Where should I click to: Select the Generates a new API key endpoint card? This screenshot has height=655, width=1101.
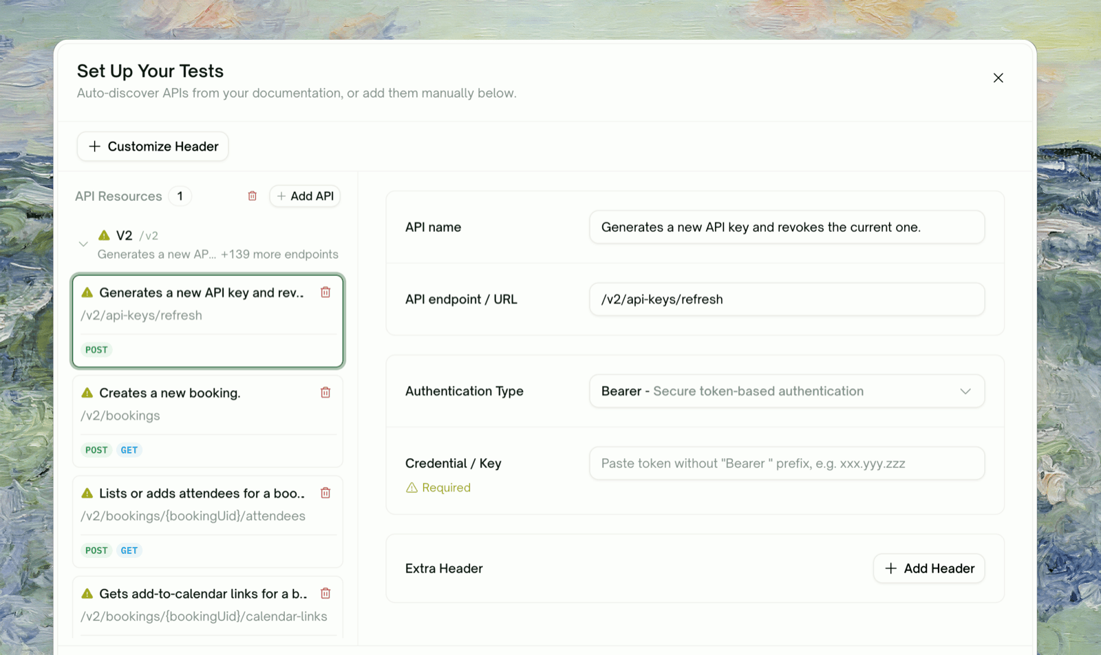pos(208,321)
